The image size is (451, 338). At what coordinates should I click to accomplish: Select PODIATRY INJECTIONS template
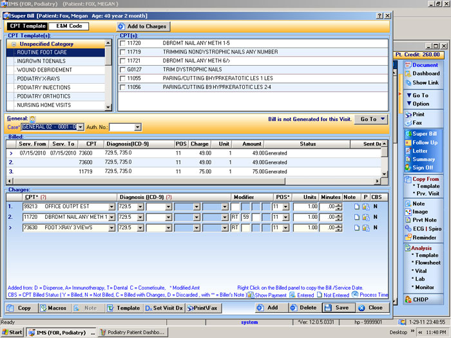click(43, 88)
